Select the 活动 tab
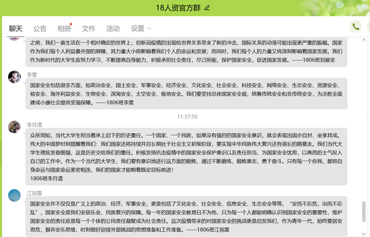370x237 pixels. (x=113, y=28)
